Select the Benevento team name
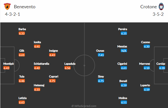This screenshot has width=168, height=108. pyautogui.click(x=25, y=7)
